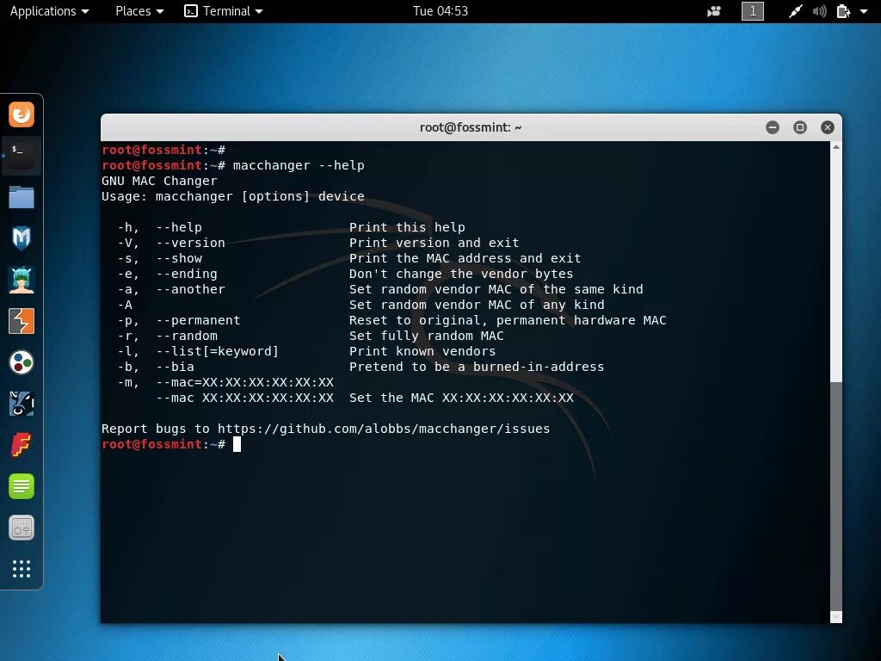
Task: Open the multicolored circles dock icon
Action: click(22, 362)
